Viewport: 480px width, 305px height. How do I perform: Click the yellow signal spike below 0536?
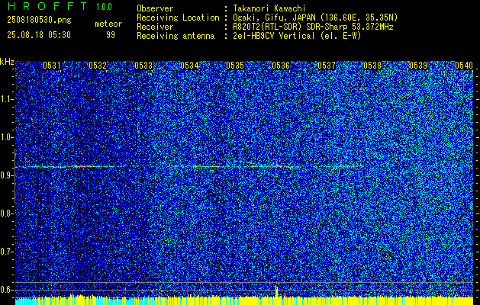[x=277, y=291]
